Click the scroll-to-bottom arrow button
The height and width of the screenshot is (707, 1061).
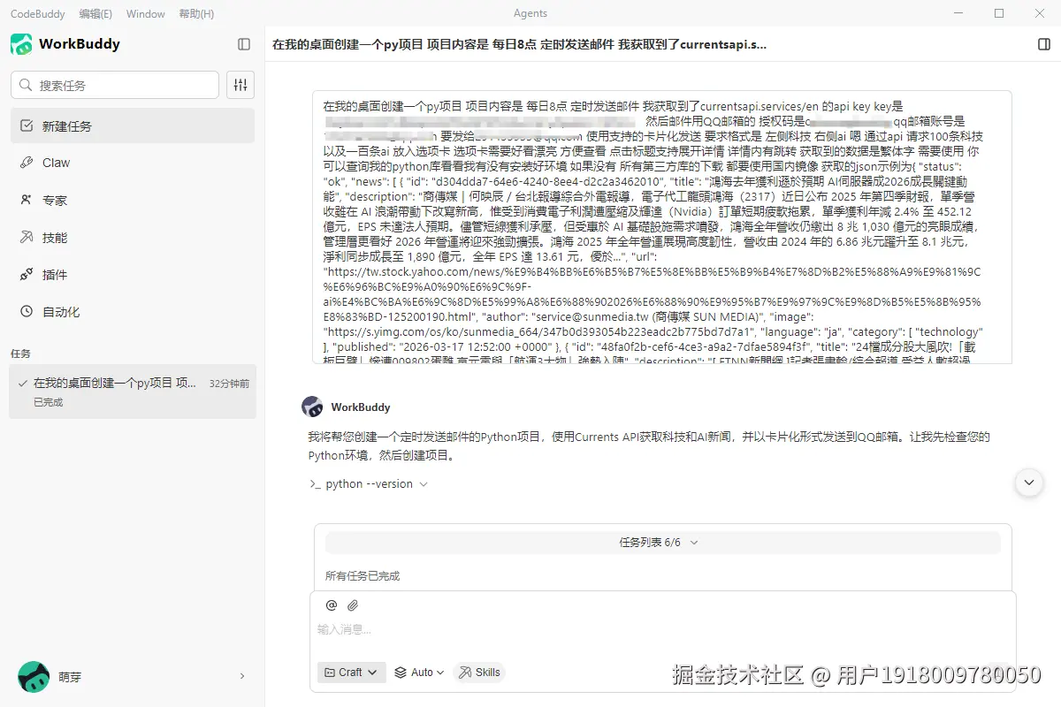click(x=1028, y=483)
